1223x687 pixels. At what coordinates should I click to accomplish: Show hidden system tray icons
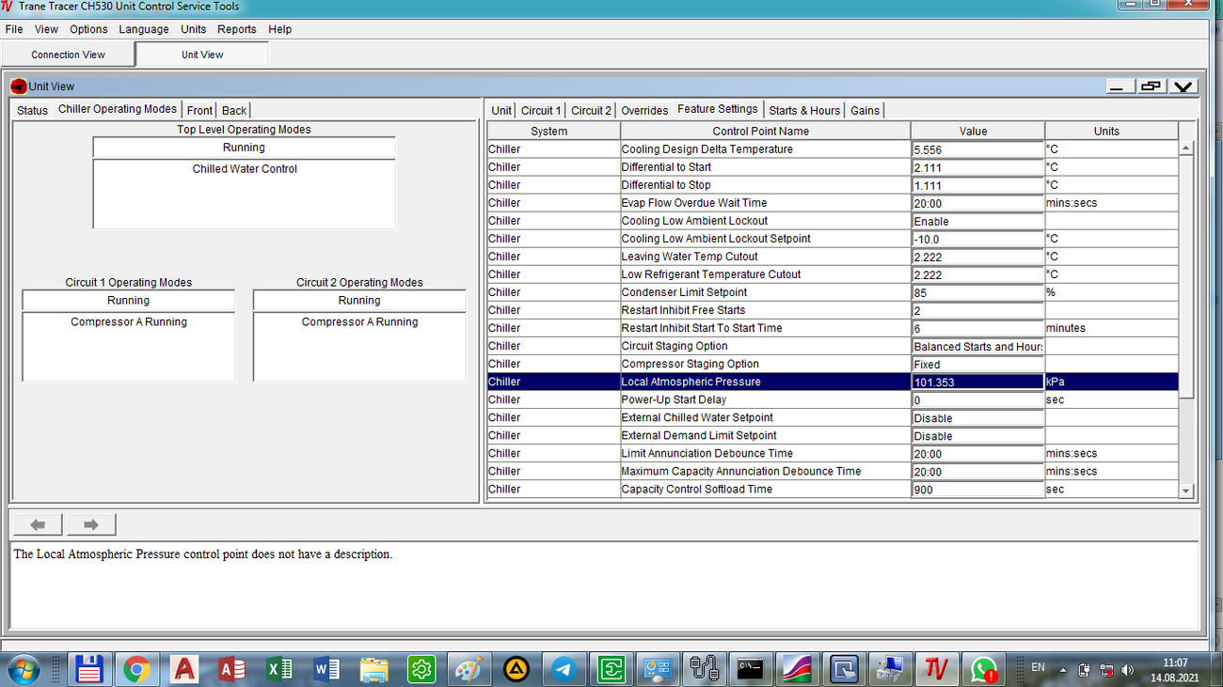(1063, 670)
